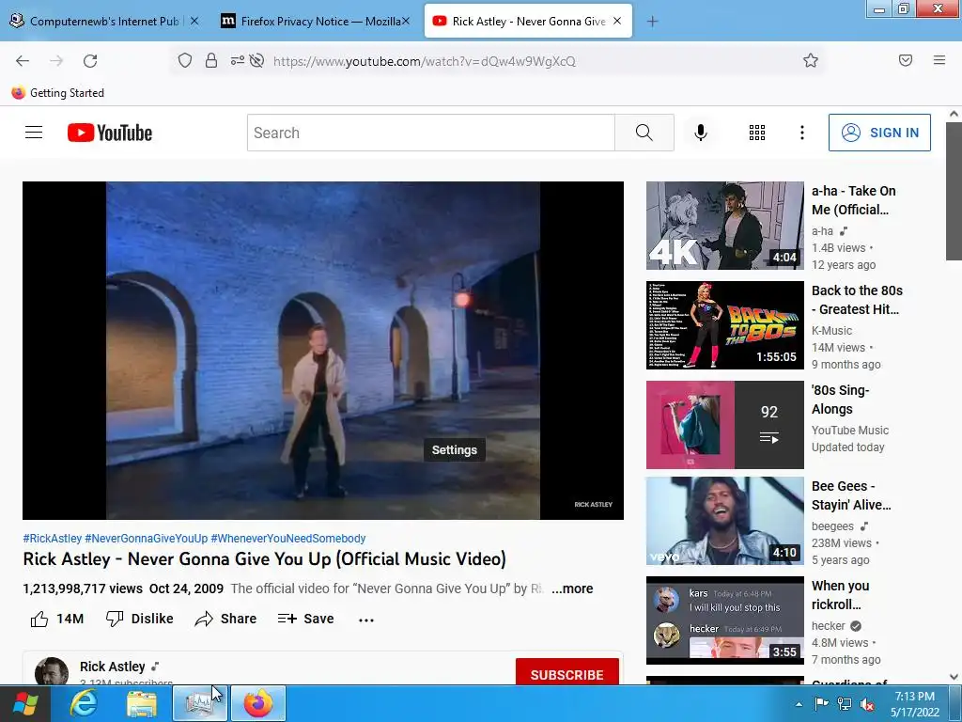962x722 pixels.
Task: Click the search magnifier button
Action: click(x=644, y=133)
